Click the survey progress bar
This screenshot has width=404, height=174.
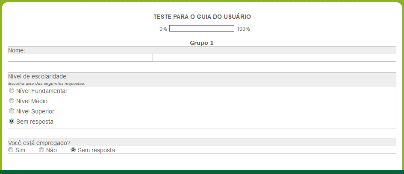tap(202, 29)
